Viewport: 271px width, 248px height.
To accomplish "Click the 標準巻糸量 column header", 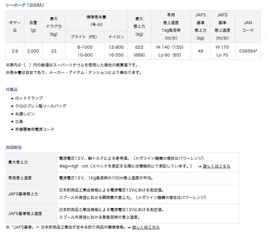I will 96,21.
